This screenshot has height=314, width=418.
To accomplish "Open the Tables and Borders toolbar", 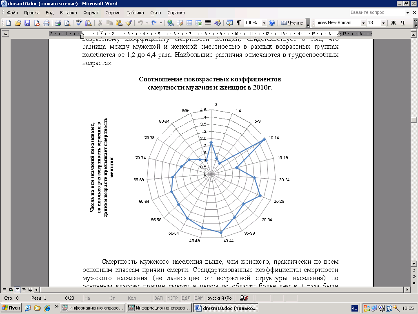I will coord(180,23).
